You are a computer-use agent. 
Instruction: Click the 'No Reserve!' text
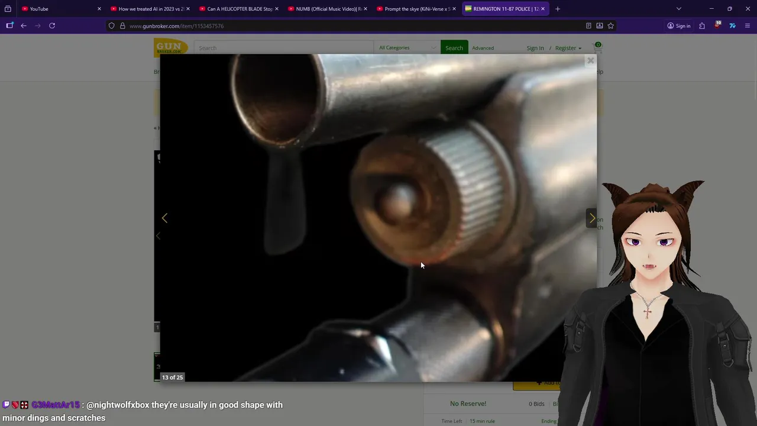click(x=468, y=404)
